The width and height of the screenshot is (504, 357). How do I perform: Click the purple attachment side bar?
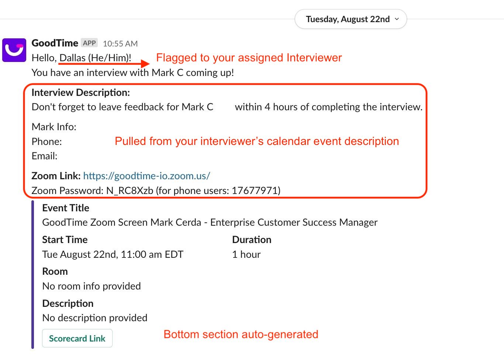pos(33,274)
